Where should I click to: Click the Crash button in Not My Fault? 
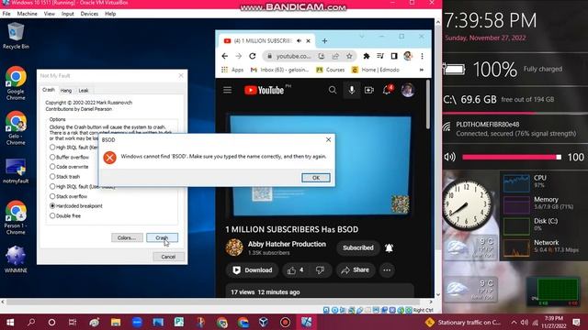point(162,237)
